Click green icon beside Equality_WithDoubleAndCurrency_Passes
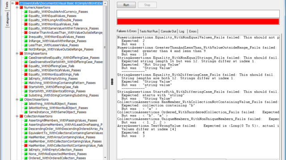 [26, 12]
